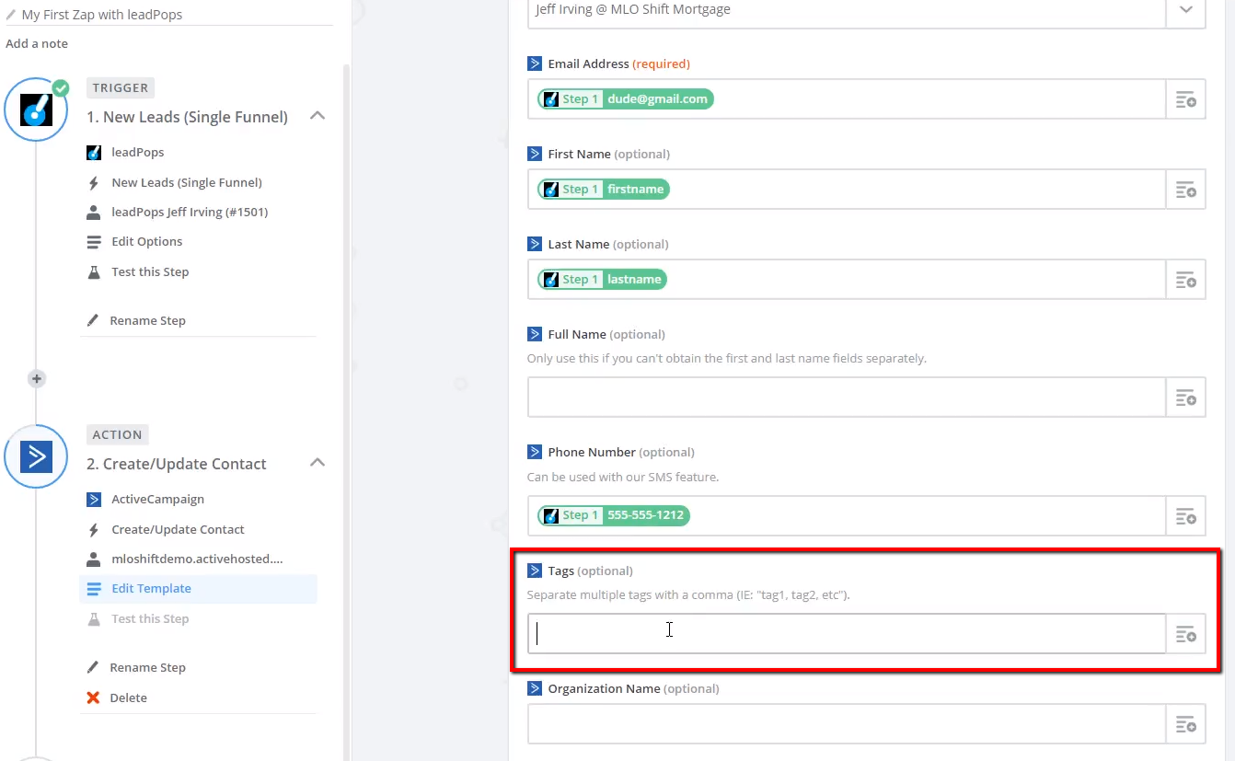The height and width of the screenshot is (761, 1235).
Task: Insert a field into Full Name
Action: [1185, 398]
